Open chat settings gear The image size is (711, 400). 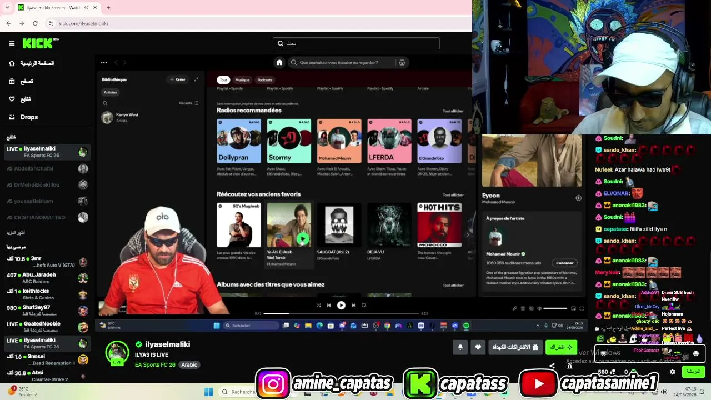click(x=673, y=372)
